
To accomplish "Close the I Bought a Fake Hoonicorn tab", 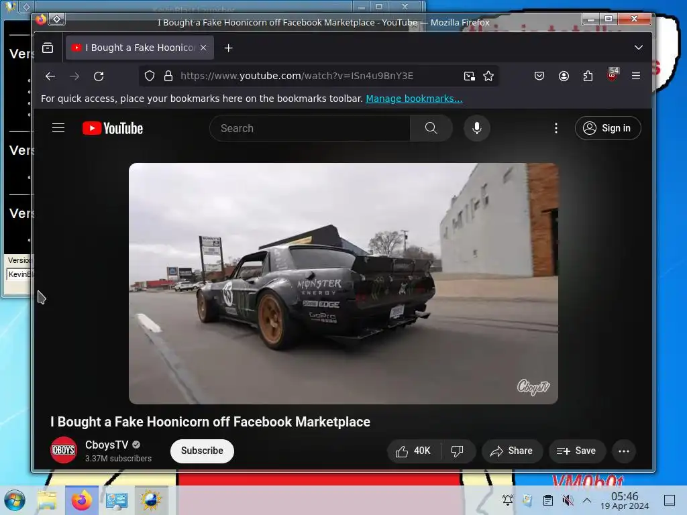I will pos(203,48).
